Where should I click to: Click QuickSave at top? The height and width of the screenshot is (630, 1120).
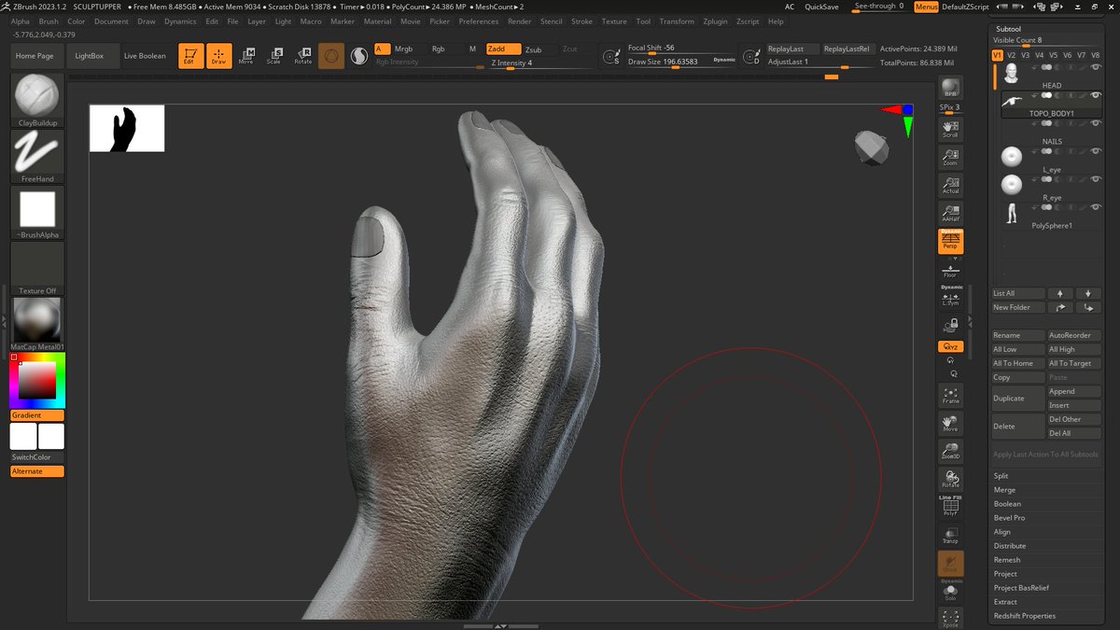point(821,7)
